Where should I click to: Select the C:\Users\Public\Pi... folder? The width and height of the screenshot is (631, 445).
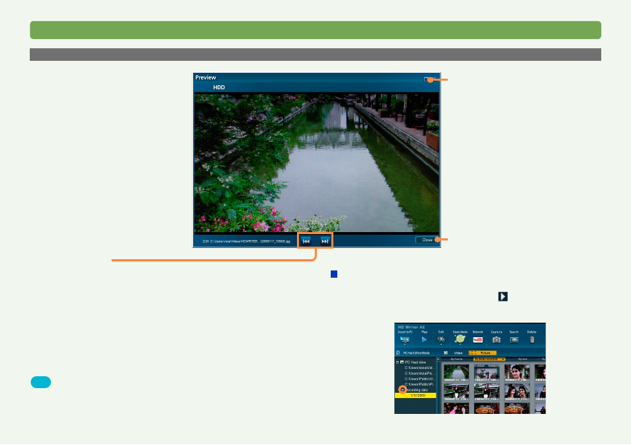419,384
